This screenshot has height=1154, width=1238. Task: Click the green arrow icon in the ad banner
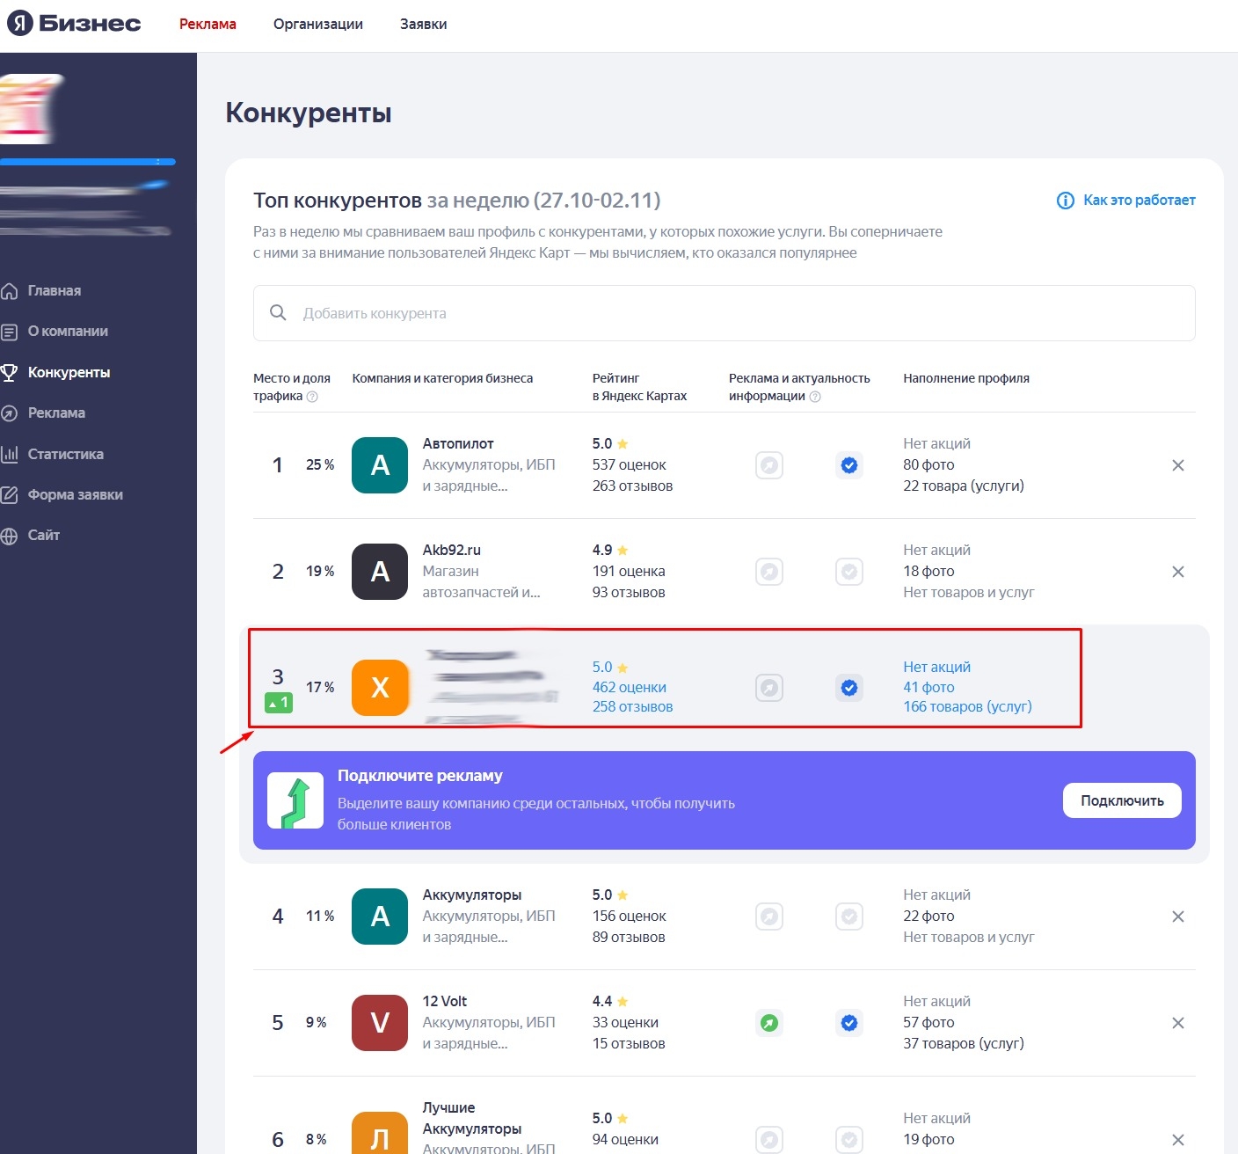[x=295, y=800]
